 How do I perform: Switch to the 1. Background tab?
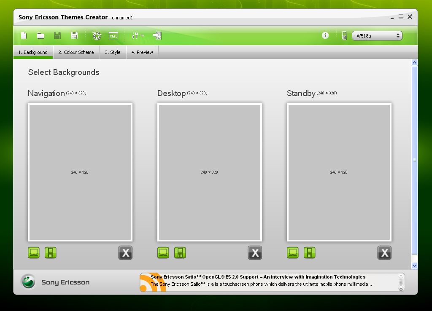(33, 52)
